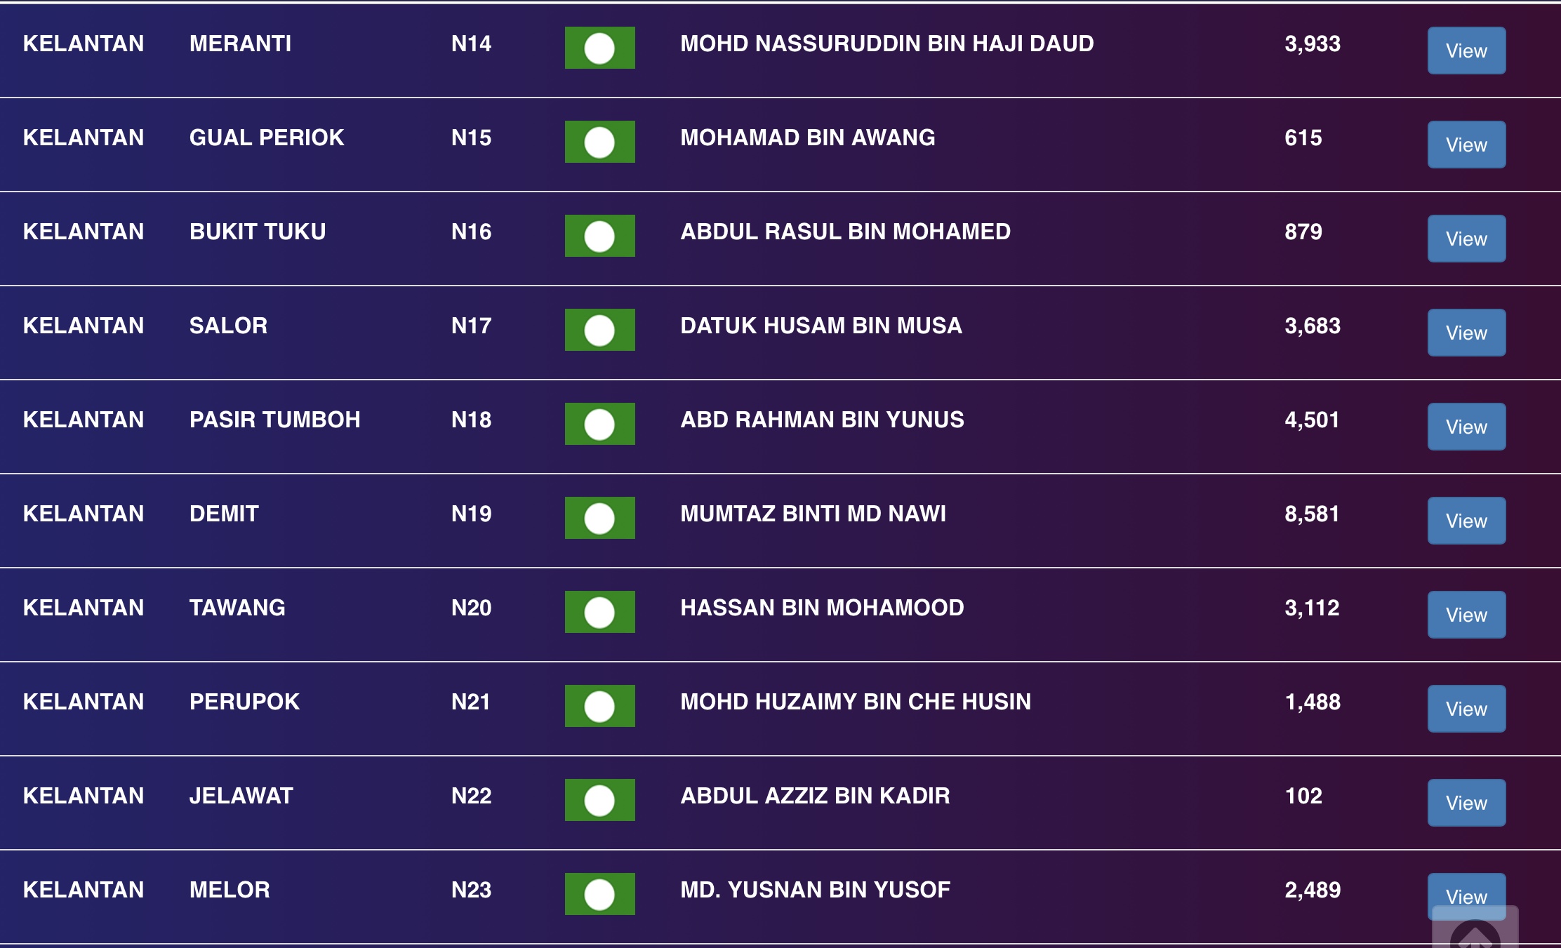Click the party flag beside N16 Bukit Tuku
1561x948 pixels.
click(599, 236)
